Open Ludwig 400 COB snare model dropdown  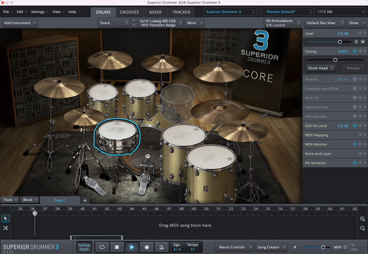coord(160,23)
